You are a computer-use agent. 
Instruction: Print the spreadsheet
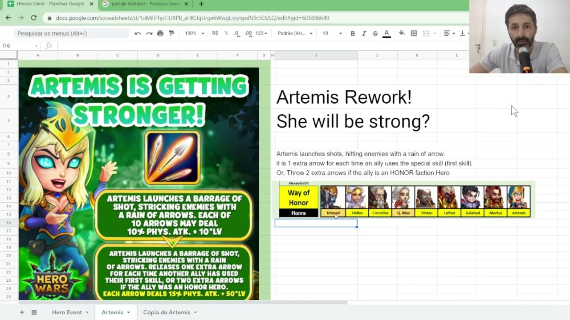coord(160,33)
